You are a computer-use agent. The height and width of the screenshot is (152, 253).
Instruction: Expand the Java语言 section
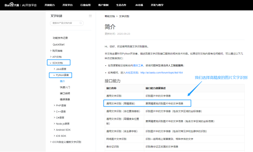click(x=54, y=69)
